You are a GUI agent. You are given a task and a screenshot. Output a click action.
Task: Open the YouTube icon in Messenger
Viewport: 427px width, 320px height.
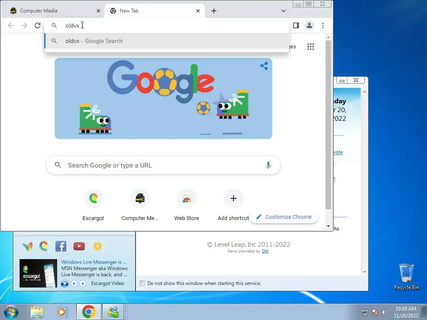click(79, 246)
